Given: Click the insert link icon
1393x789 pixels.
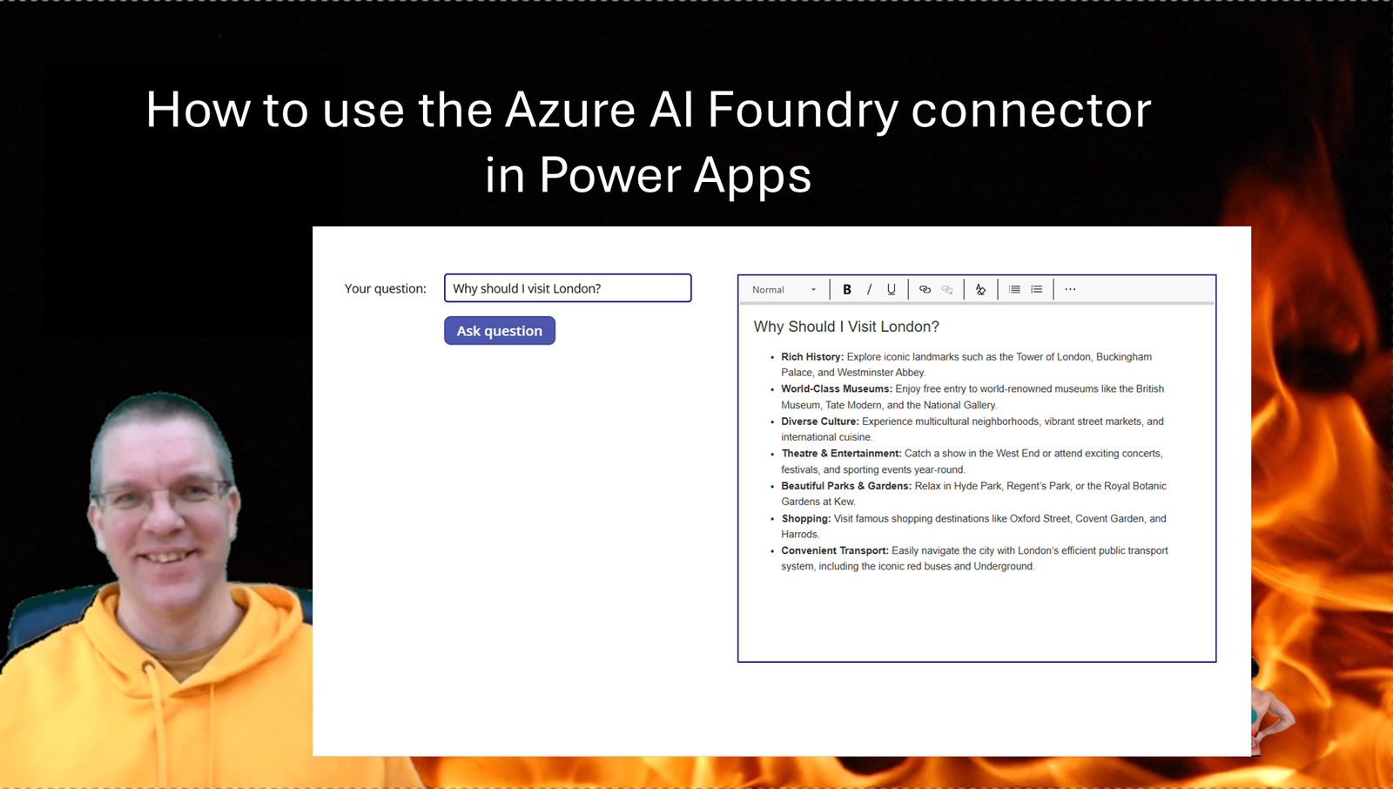Looking at the screenshot, I should pos(925,289).
